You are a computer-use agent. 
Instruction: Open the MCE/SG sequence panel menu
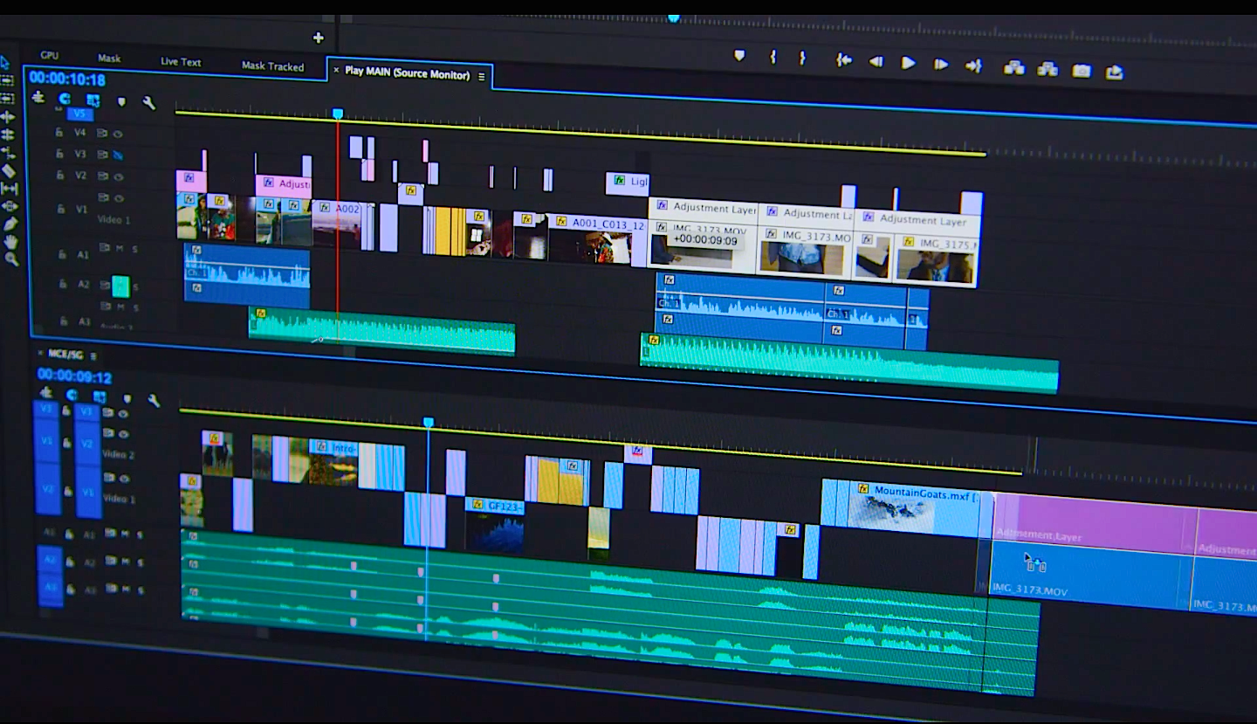(93, 355)
